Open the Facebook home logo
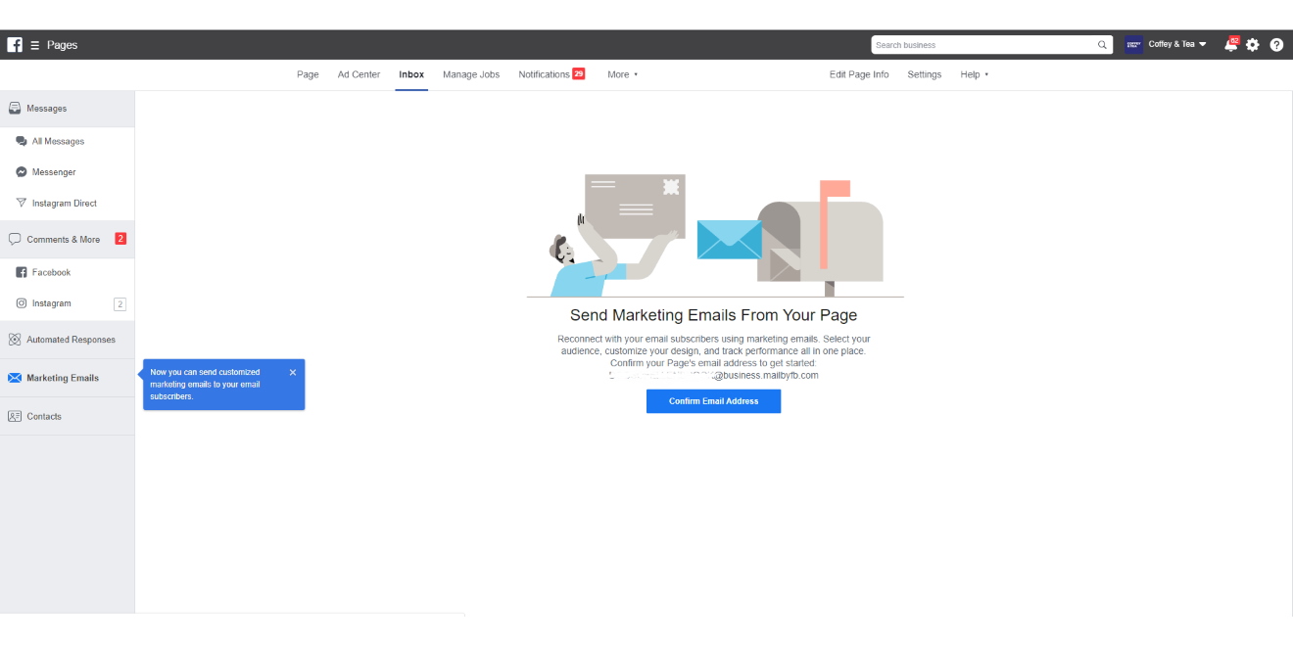The width and height of the screenshot is (1293, 646). (x=14, y=44)
